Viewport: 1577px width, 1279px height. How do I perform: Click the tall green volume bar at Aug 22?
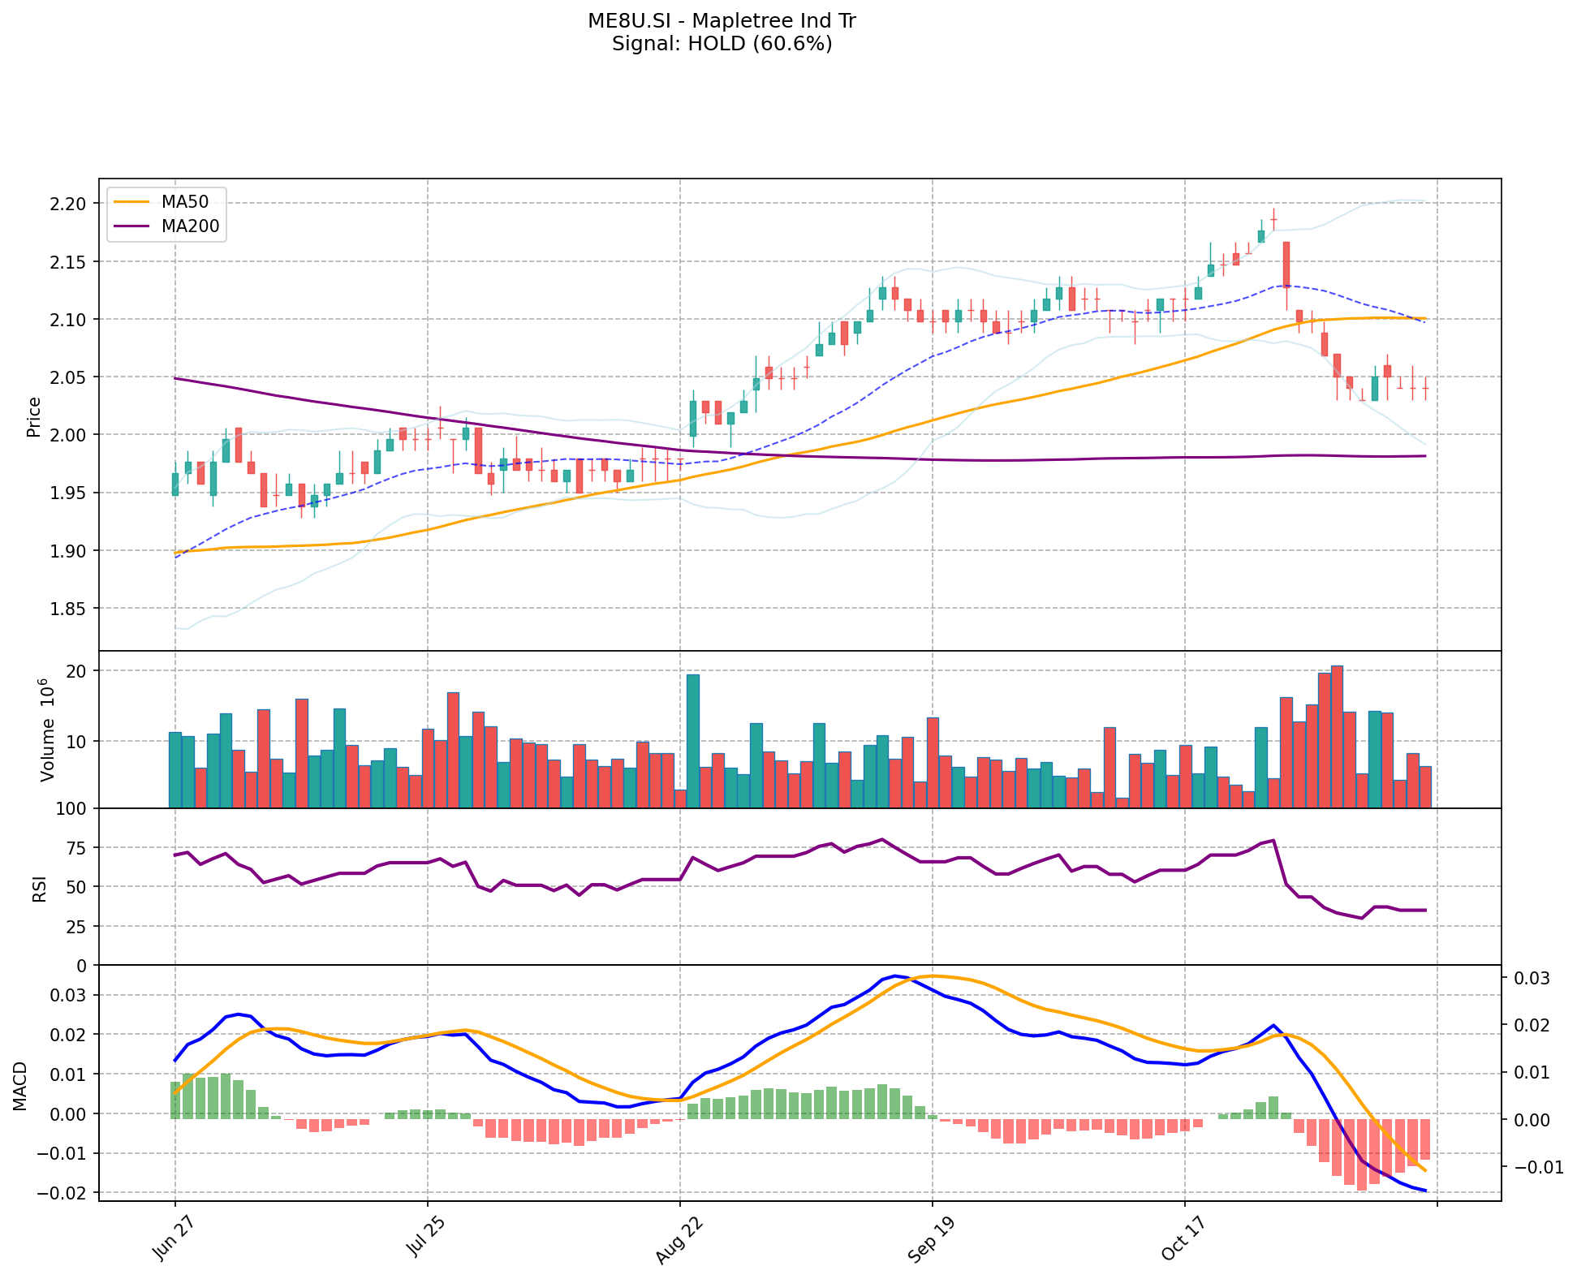[x=692, y=740]
